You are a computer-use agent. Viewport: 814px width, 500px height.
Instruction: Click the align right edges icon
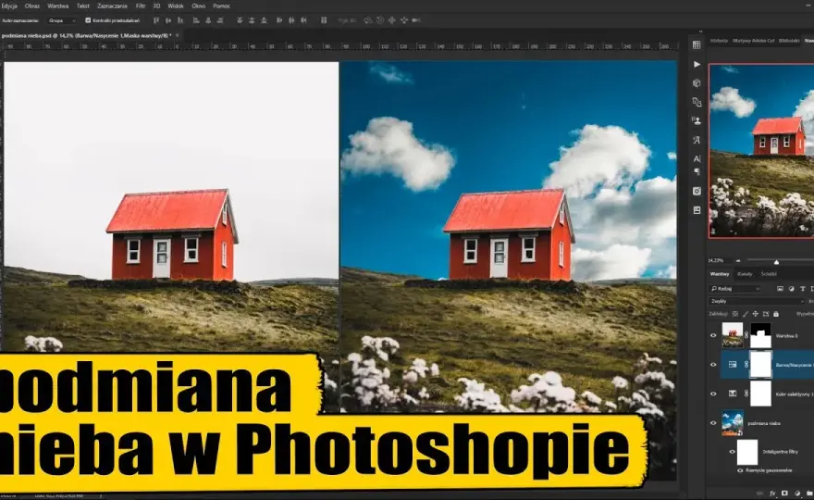(x=220, y=20)
